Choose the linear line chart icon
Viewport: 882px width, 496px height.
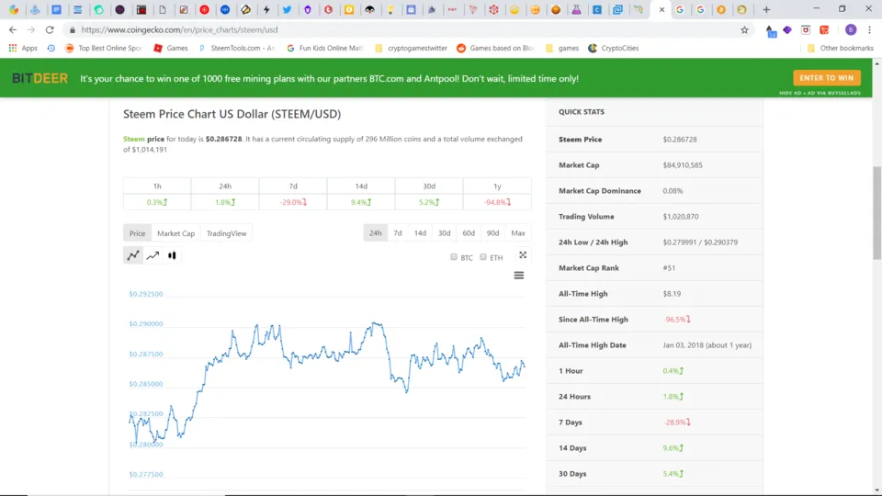coord(132,255)
